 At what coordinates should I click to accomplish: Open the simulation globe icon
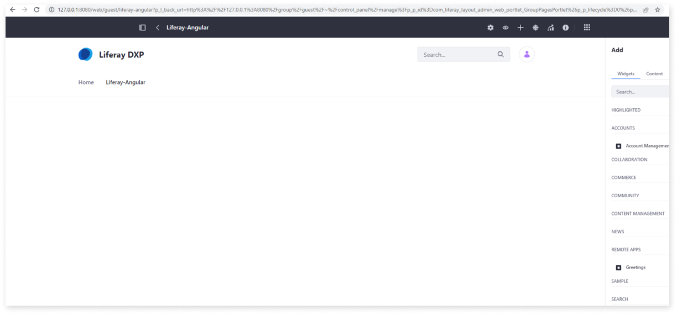535,28
